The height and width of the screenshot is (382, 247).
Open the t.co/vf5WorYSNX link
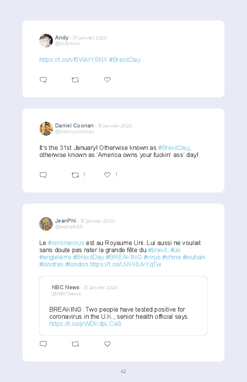tap(73, 59)
